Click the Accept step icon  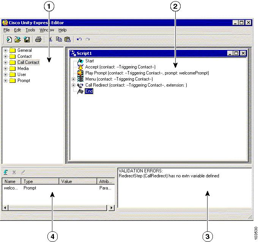coord(80,67)
